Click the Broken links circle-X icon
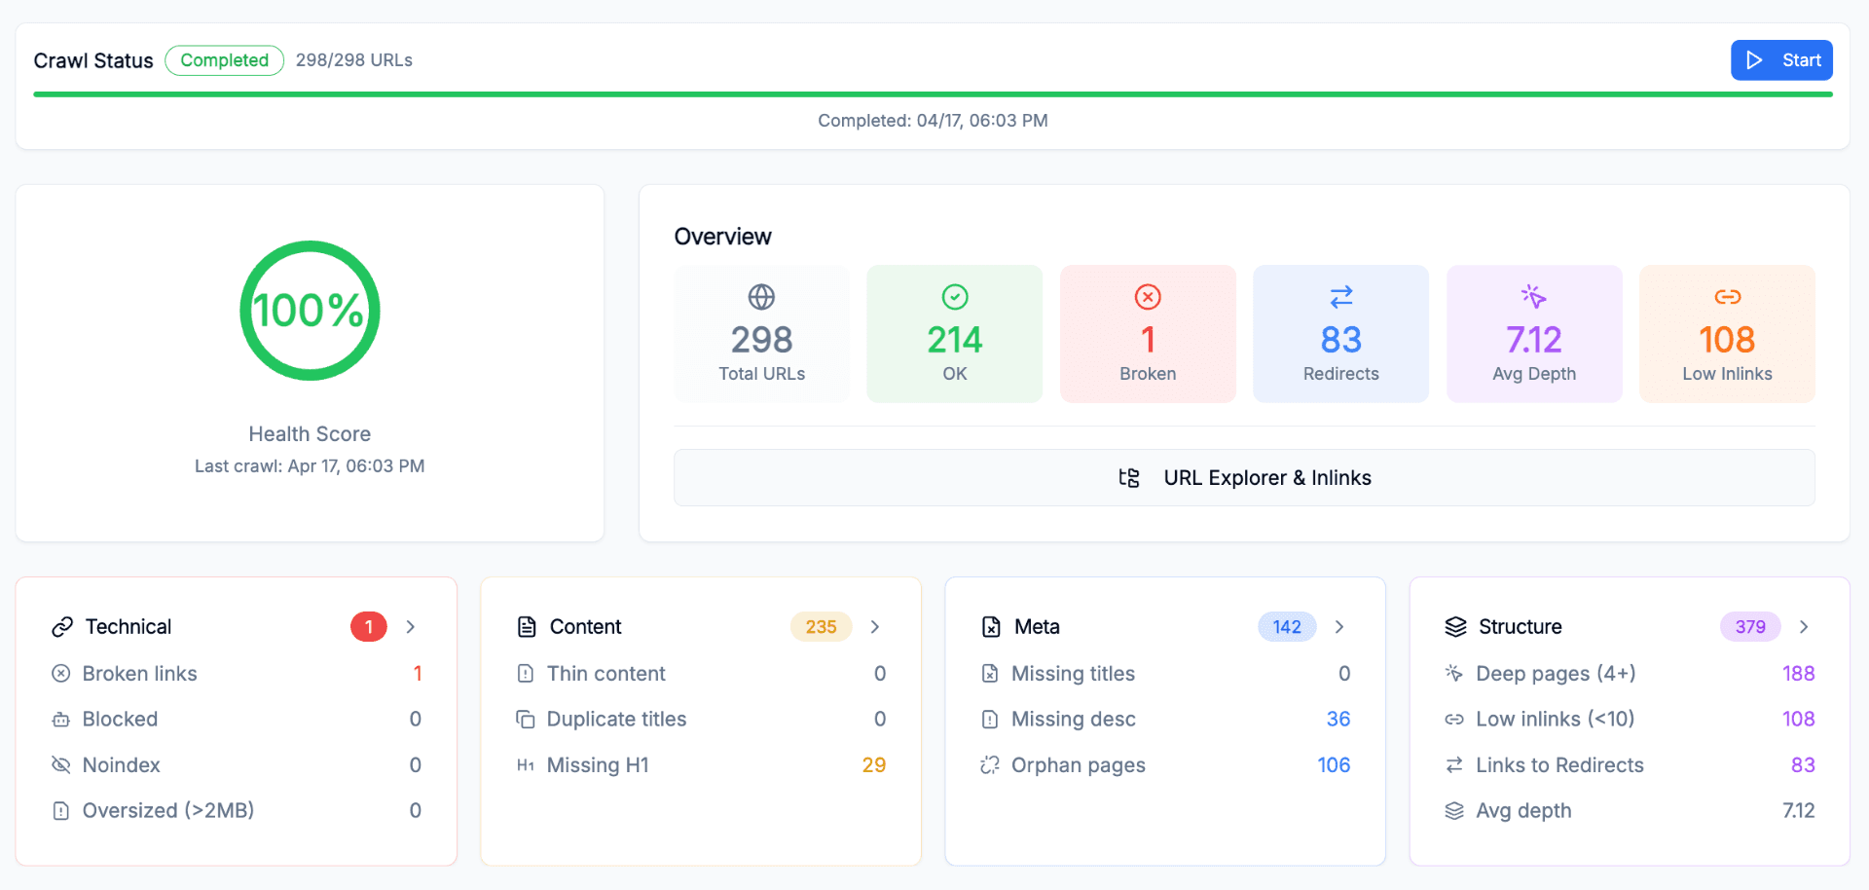Viewport: 1869px width, 890px height. pyautogui.click(x=61, y=674)
